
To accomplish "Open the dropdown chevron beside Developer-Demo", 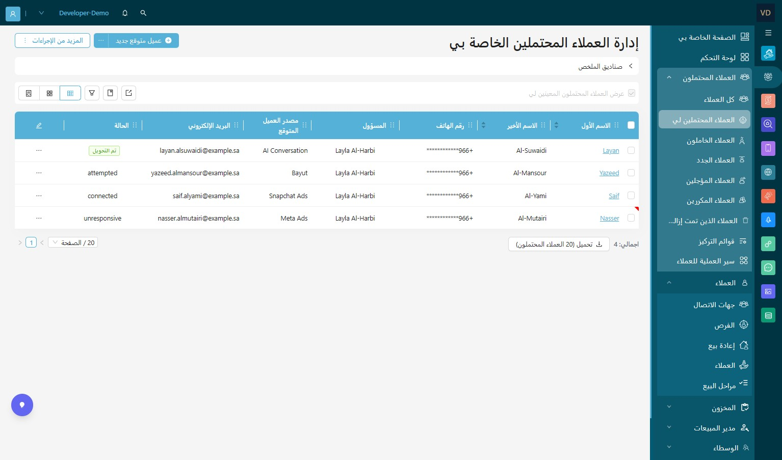I will click(41, 13).
